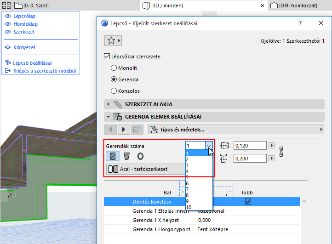Select Konzolos radio option

pos(114,91)
